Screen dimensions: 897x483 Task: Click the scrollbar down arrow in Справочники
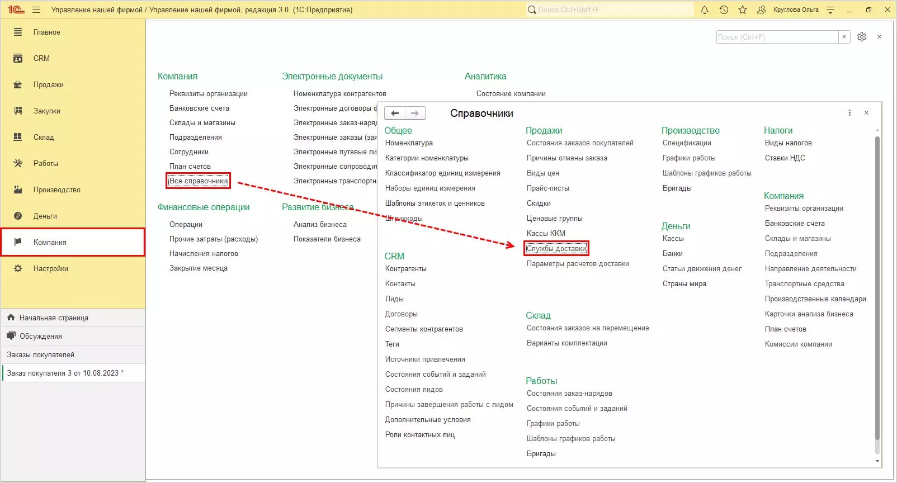coord(877,461)
